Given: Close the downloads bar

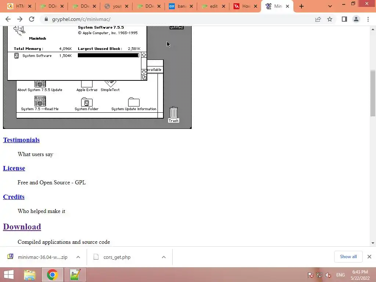Looking at the screenshot, I should point(369,257).
